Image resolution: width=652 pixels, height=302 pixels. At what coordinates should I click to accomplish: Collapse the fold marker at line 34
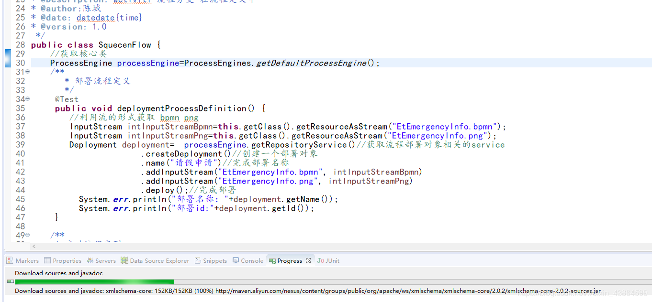click(27, 99)
